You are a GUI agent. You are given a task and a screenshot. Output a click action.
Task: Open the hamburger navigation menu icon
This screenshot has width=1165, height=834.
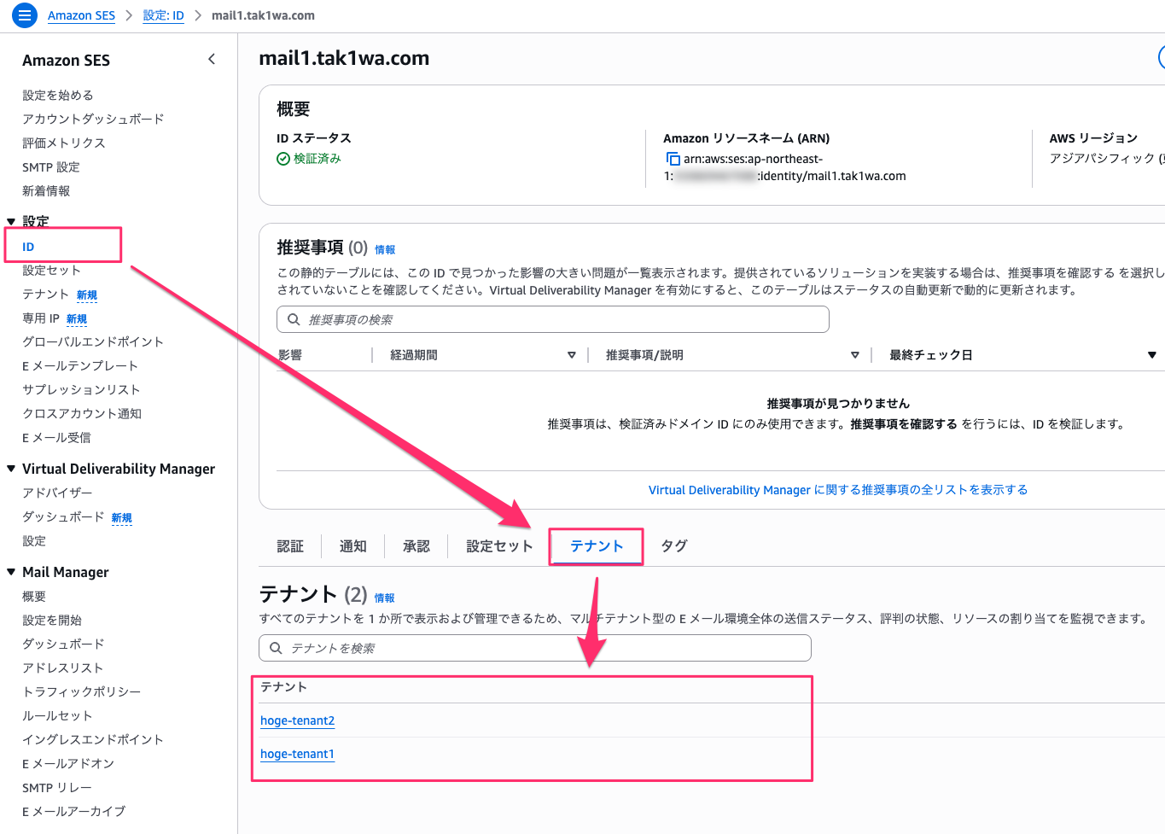click(x=25, y=15)
